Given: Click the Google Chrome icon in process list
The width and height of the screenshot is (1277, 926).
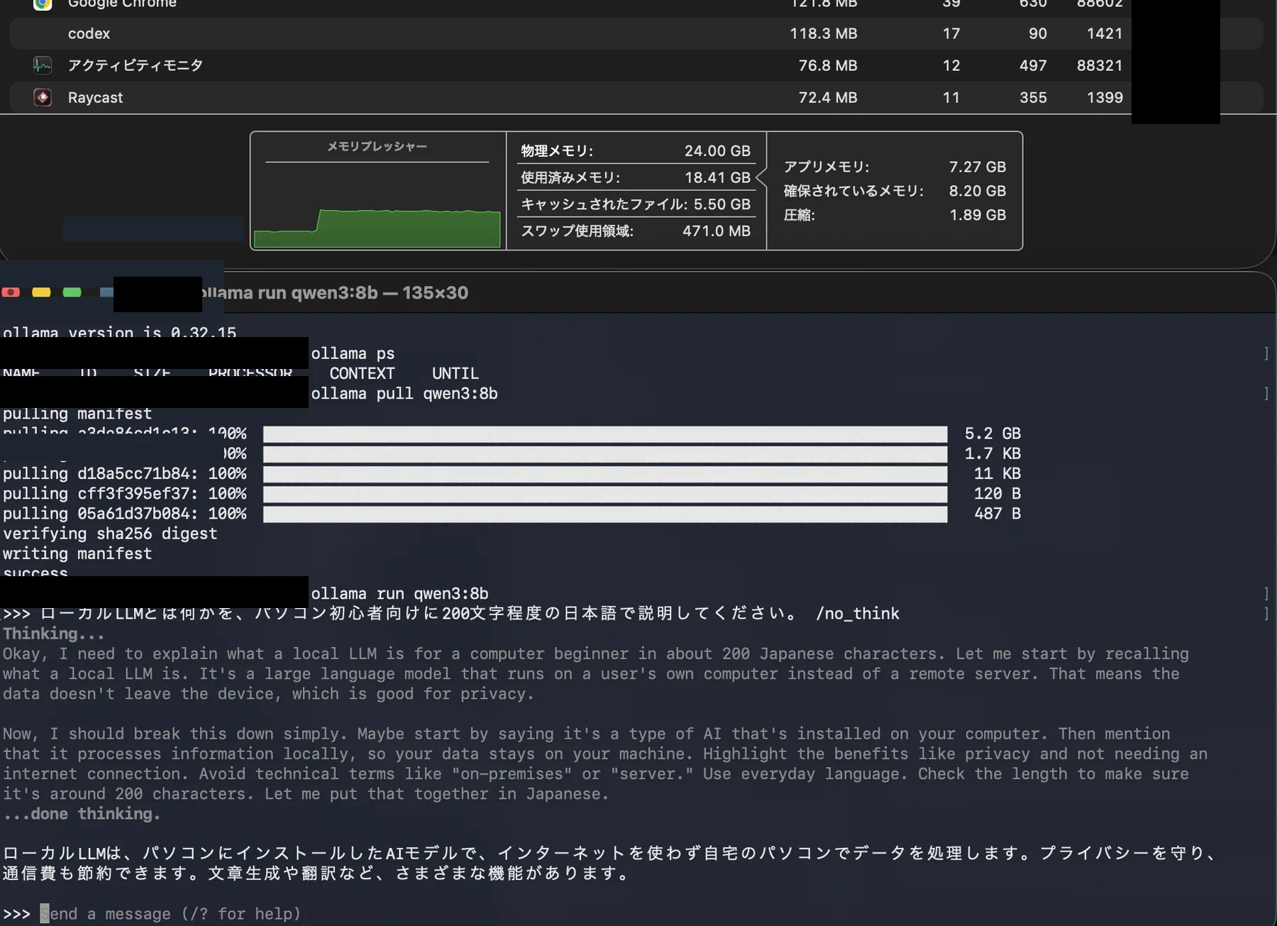Looking at the screenshot, I should coord(43,4).
